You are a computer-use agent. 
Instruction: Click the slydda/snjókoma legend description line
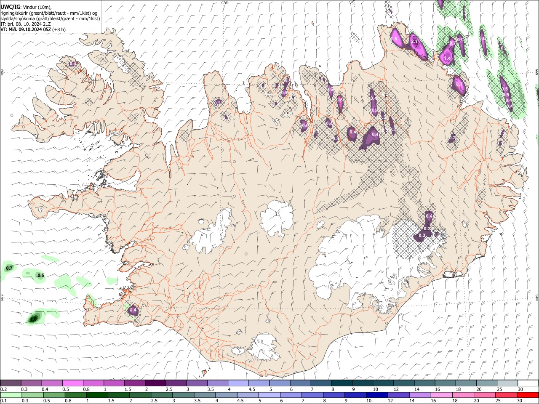click(50, 19)
